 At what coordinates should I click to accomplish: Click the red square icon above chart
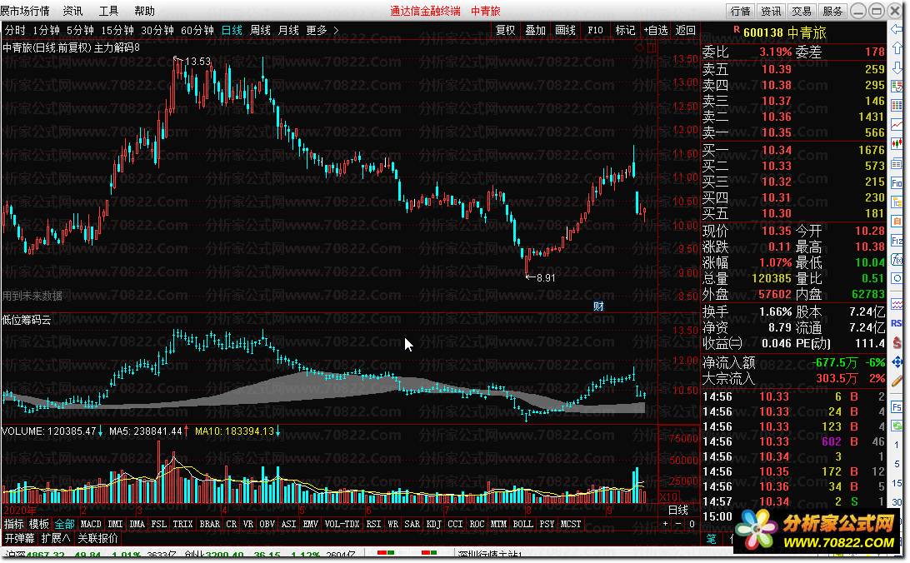(x=651, y=48)
